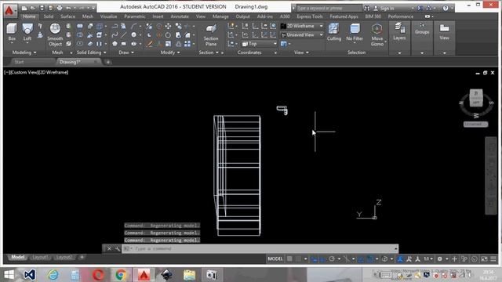Click the Section Plane tool
502x282 pixels.
[x=211, y=34]
